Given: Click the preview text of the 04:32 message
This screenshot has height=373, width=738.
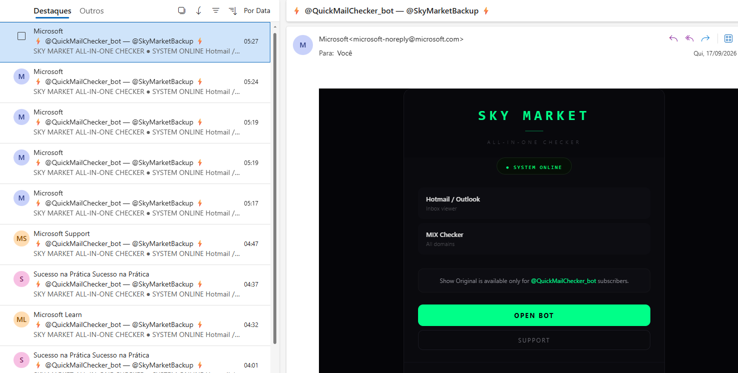Looking at the screenshot, I should tap(137, 334).
